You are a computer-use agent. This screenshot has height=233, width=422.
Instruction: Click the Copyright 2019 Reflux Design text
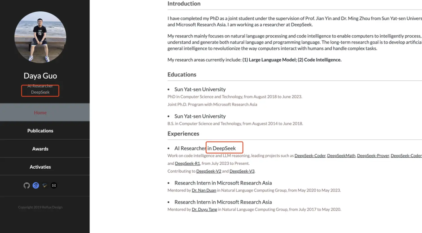point(40,207)
